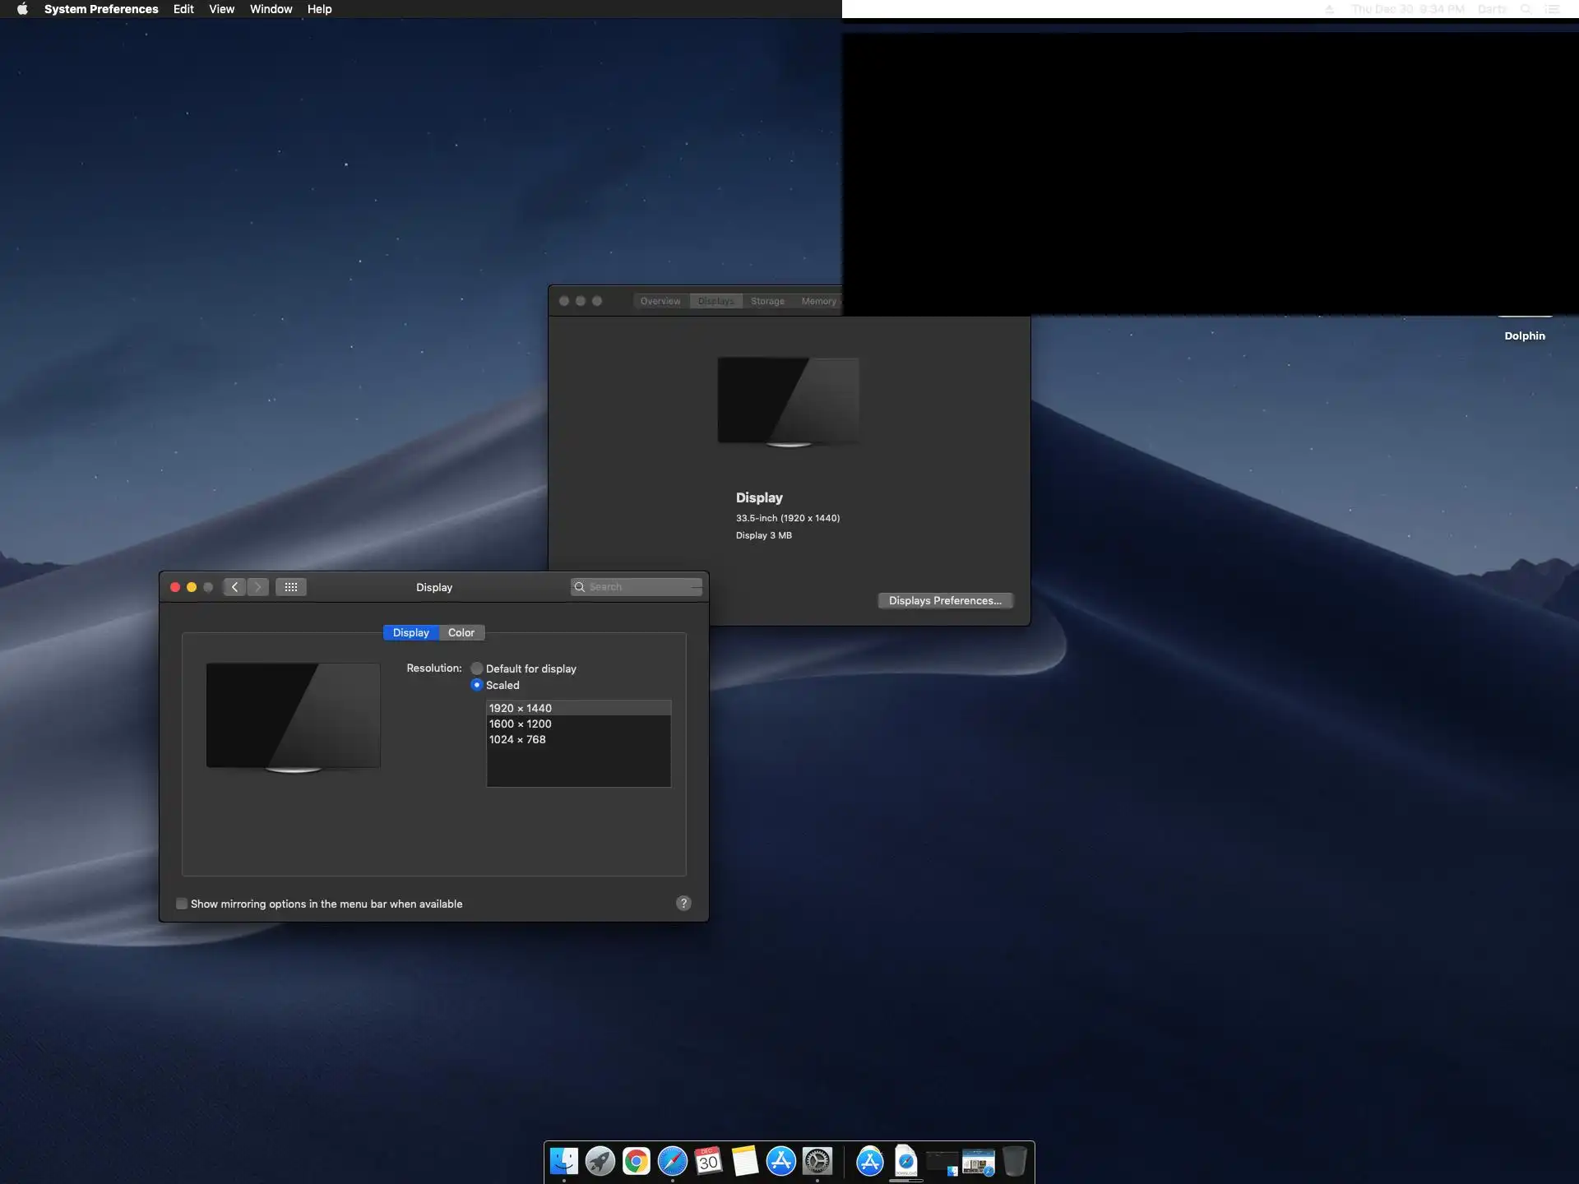Open Finder from the Dock

pyautogui.click(x=564, y=1161)
